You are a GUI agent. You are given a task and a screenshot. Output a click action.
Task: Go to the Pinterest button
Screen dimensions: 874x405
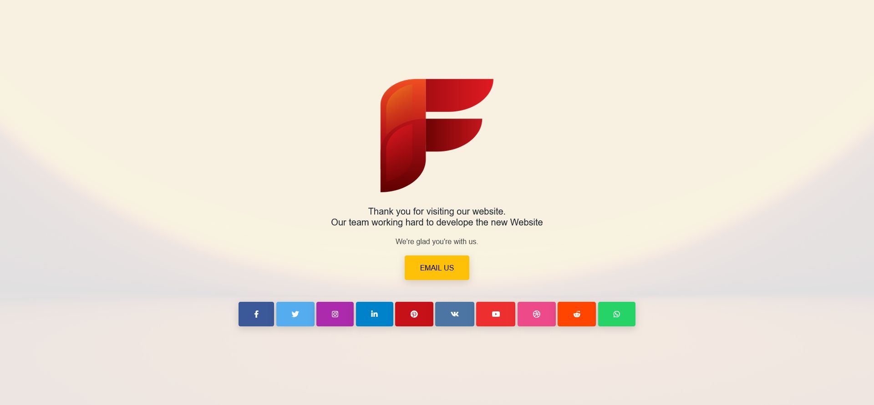point(414,314)
